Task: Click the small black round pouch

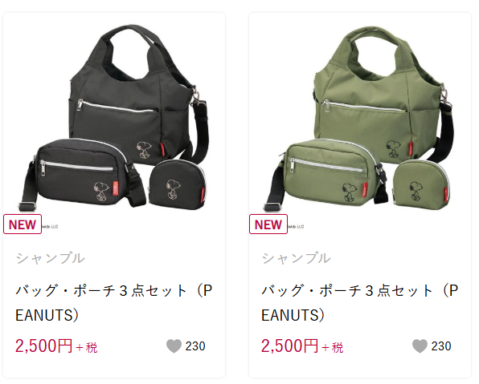Action: pos(177,184)
